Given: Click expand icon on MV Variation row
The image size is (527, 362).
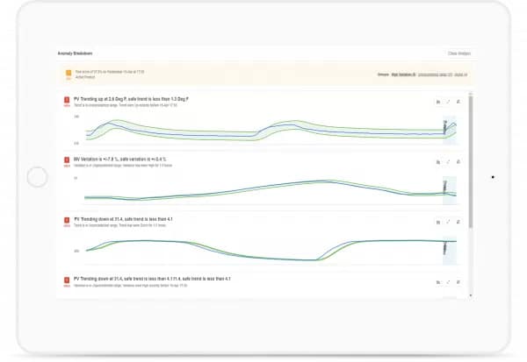Looking at the screenshot, I should pyautogui.click(x=448, y=162).
